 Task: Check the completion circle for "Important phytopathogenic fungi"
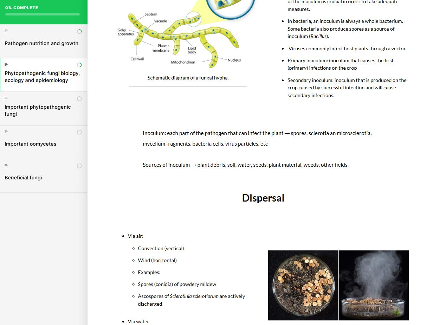pyautogui.click(x=79, y=98)
